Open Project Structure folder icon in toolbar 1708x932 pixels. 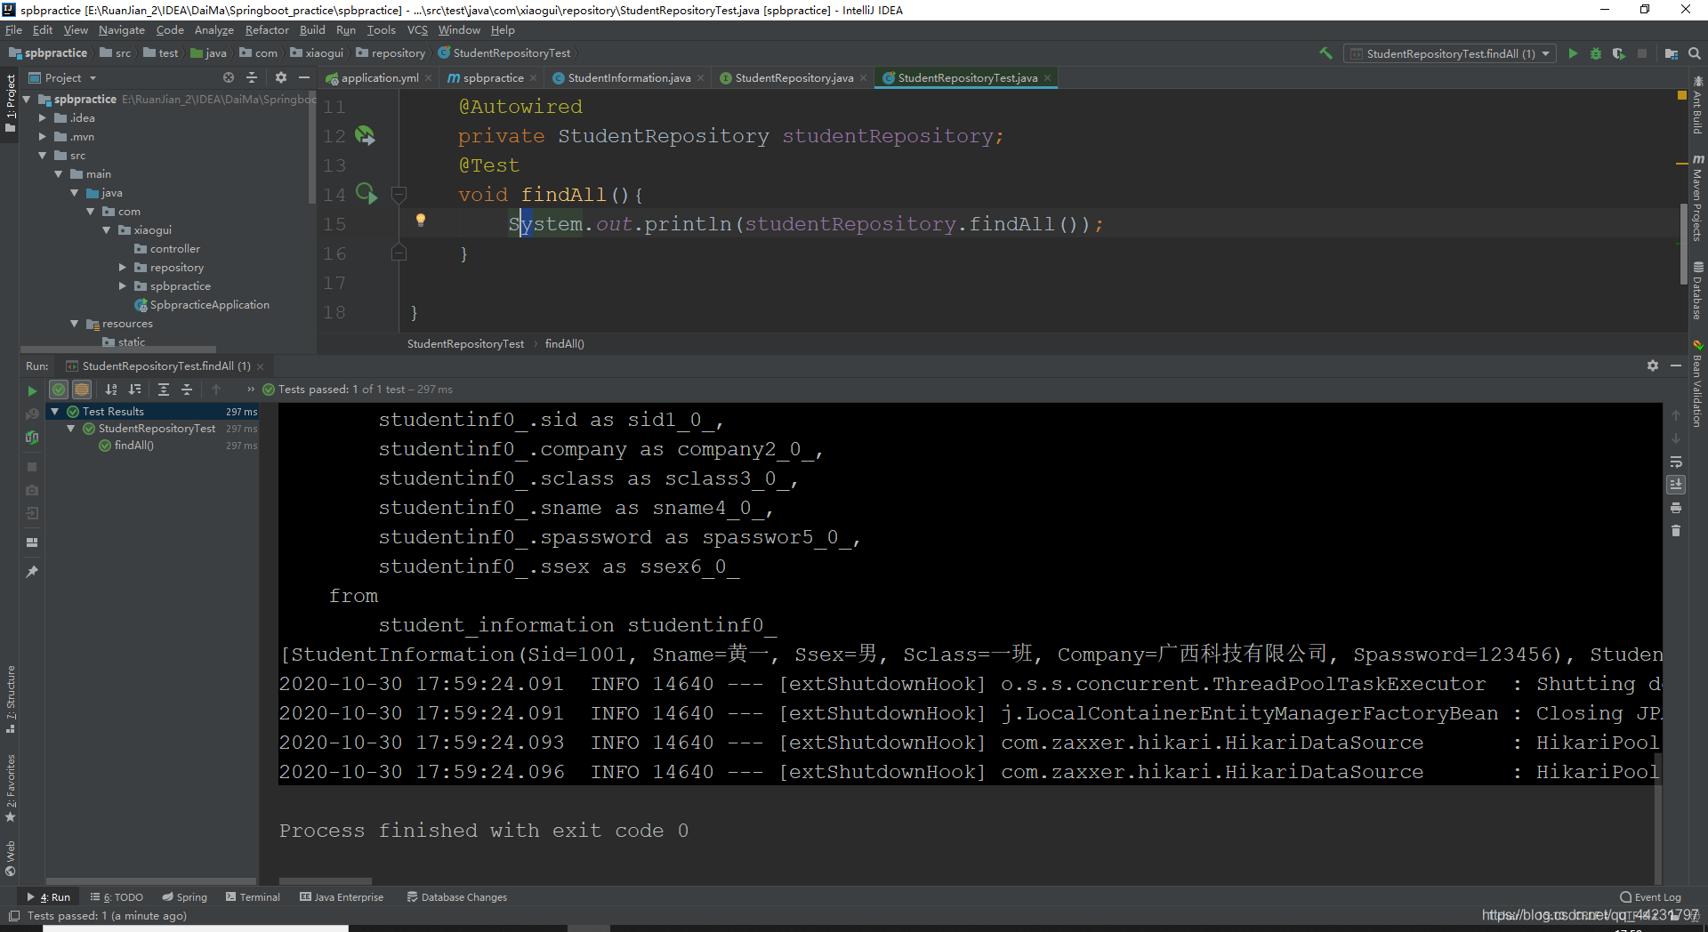(x=1672, y=53)
